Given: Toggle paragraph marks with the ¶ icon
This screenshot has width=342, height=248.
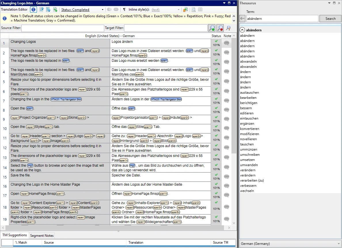Looking at the screenshot, I should click(x=124, y=9).
